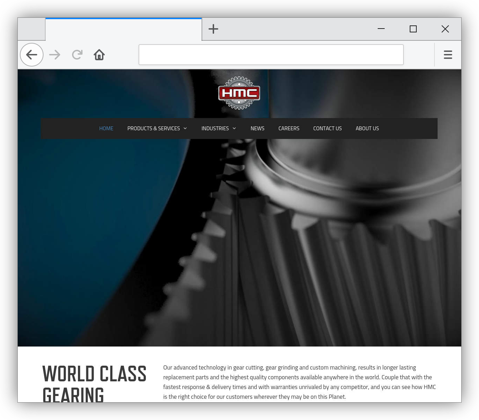Open the hamburger menu icon
The image size is (479, 420).
click(448, 55)
